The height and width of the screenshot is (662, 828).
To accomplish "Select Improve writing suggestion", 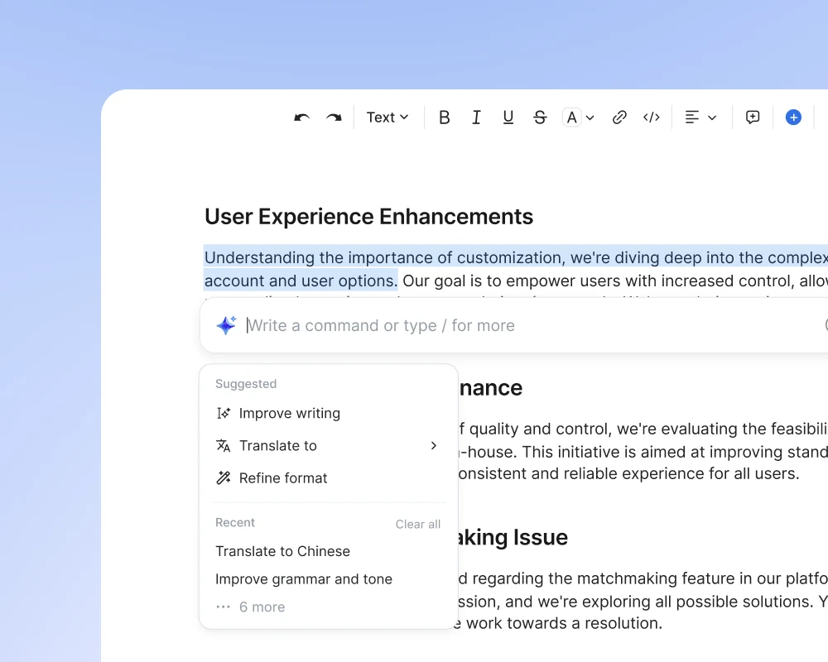I will [328, 414].
